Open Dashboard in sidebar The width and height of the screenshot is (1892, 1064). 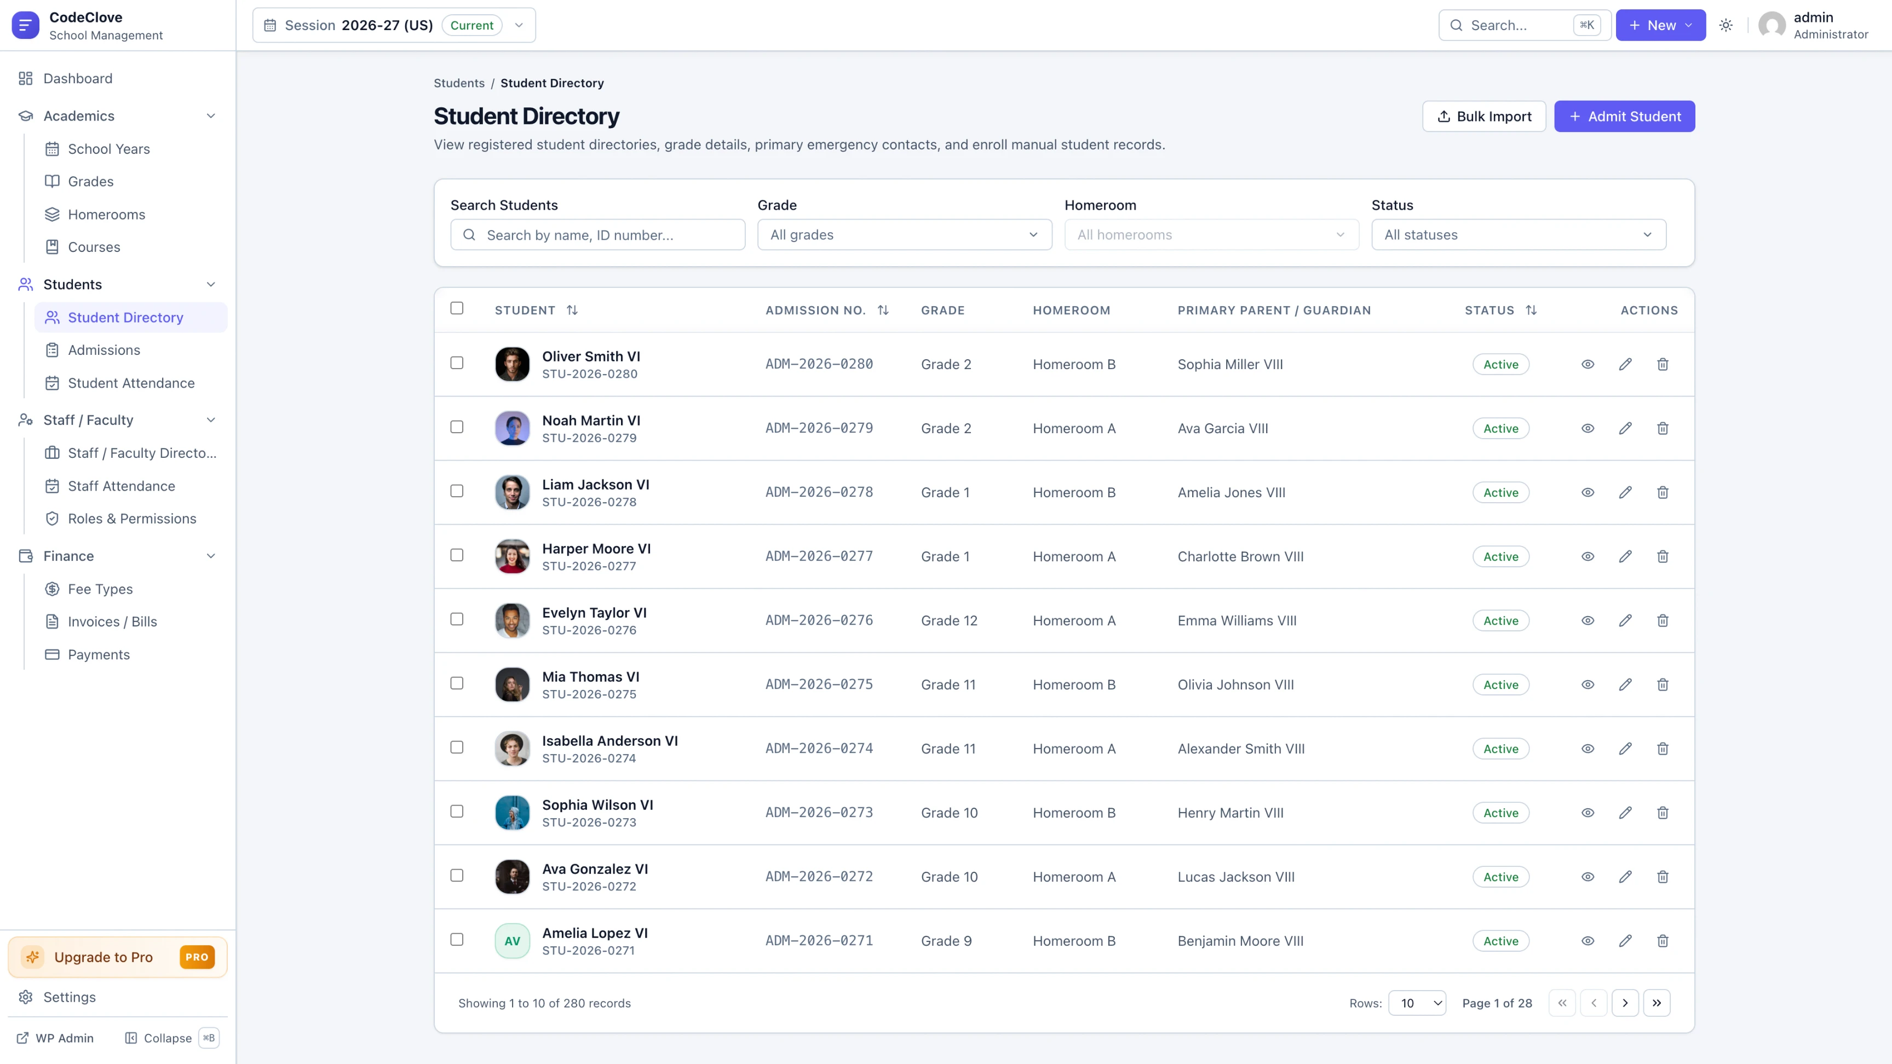tap(118, 78)
